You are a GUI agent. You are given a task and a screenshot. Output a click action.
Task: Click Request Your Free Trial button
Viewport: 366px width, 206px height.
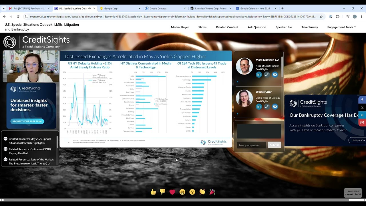(27, 121)
